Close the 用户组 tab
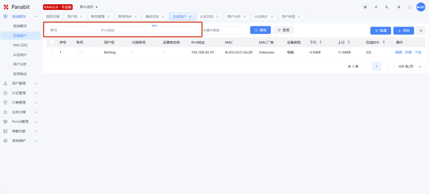Viewport: 429px width, 194px height. [x=81, y=17]
